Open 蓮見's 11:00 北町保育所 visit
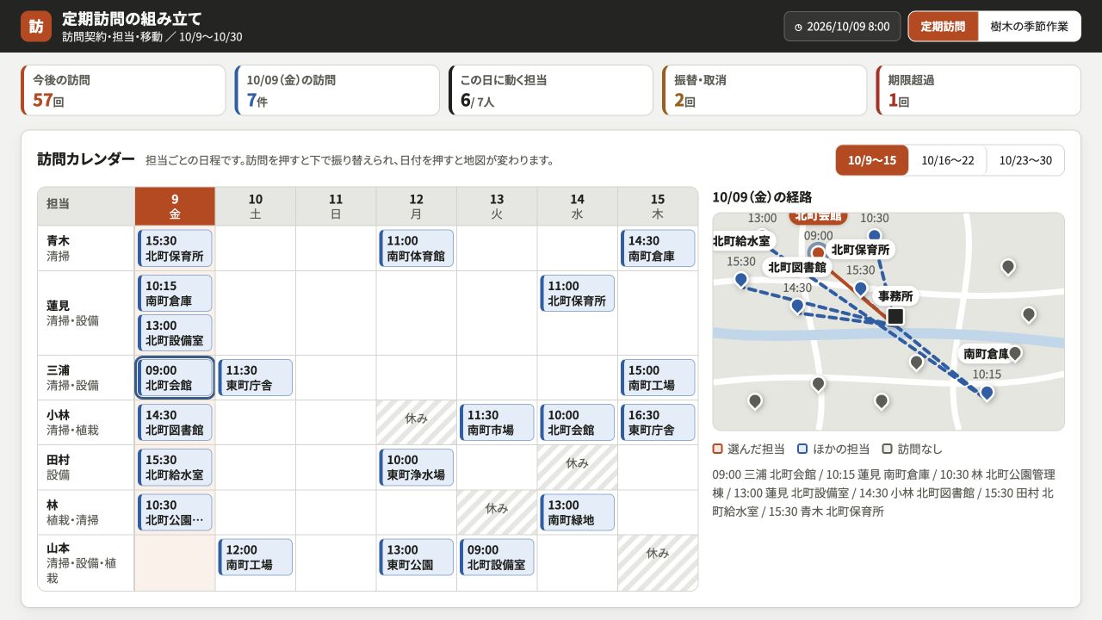 coord(577,293)
